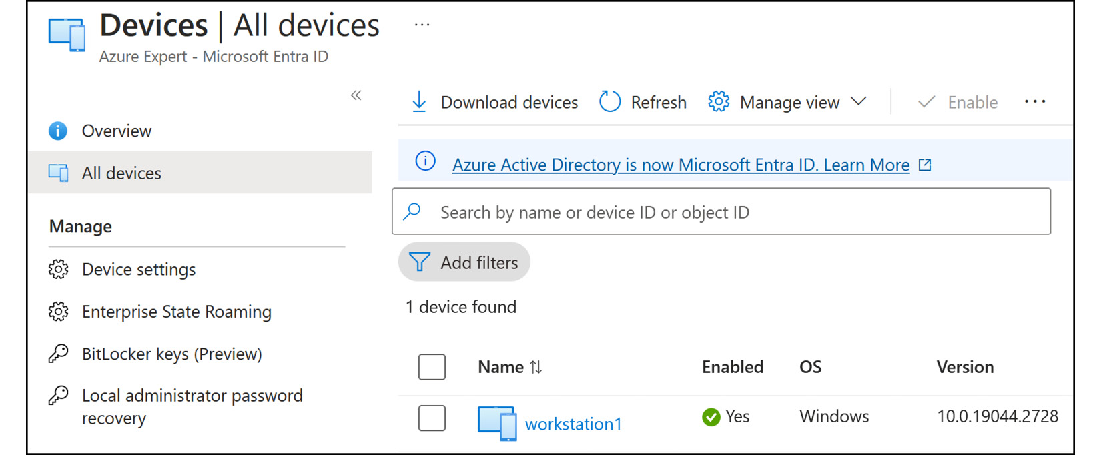Click the Manage view gear icon
This screenshot has width=1101, height=455.
click(719, 102)
